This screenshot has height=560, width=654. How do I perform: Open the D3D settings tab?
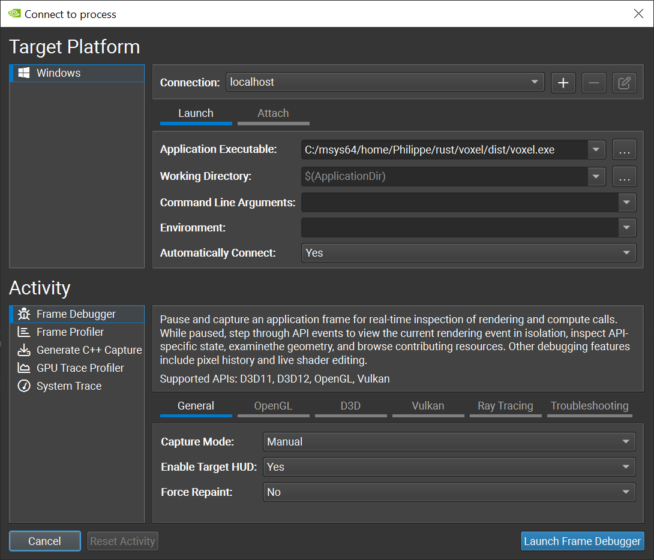[351, 407]
